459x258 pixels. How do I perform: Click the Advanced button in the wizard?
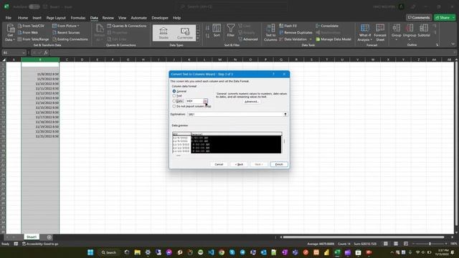[252, 102]
